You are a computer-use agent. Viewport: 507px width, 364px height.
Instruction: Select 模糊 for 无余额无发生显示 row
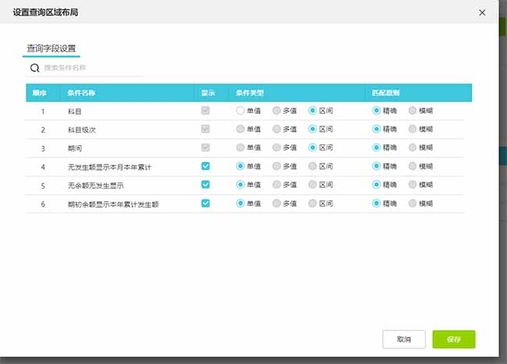(413, 185)
